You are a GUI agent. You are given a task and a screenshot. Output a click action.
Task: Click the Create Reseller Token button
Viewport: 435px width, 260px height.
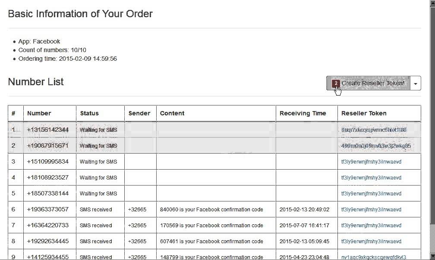[373, 83]
